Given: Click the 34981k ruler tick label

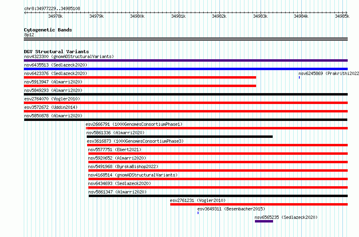Looking at the screenshot, I should (x=178, y=16).
